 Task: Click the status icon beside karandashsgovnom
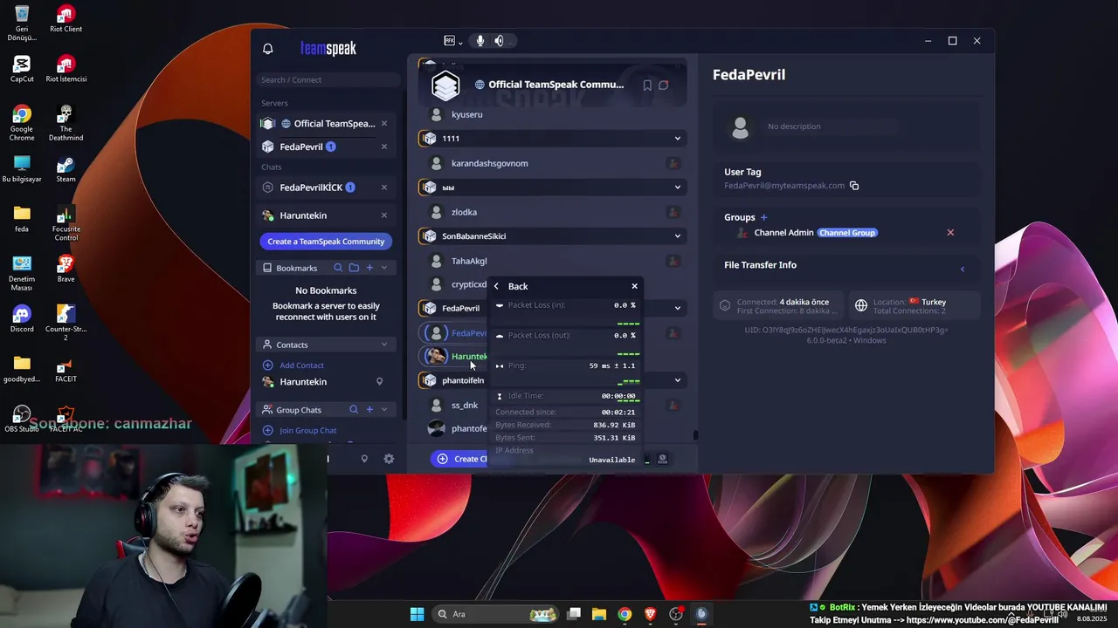673,163
